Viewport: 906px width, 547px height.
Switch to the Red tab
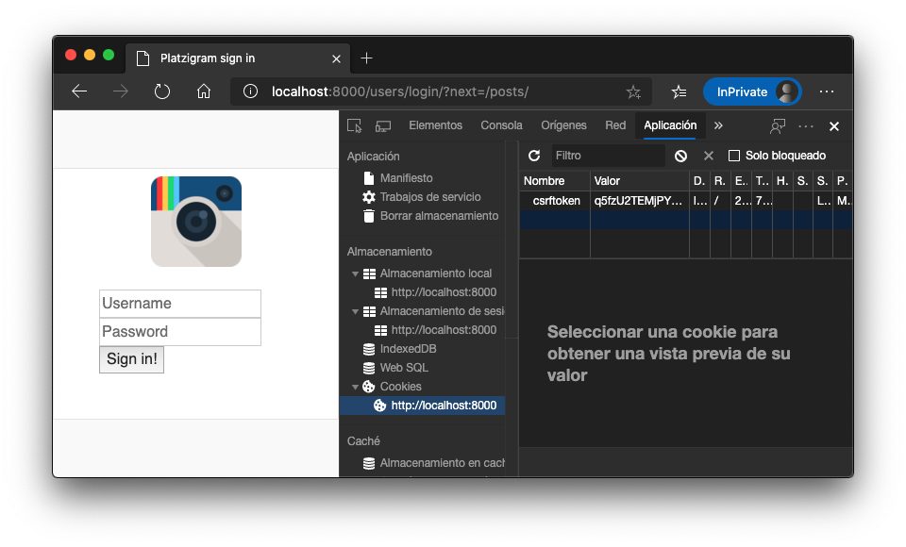click(x=615, y=125)
